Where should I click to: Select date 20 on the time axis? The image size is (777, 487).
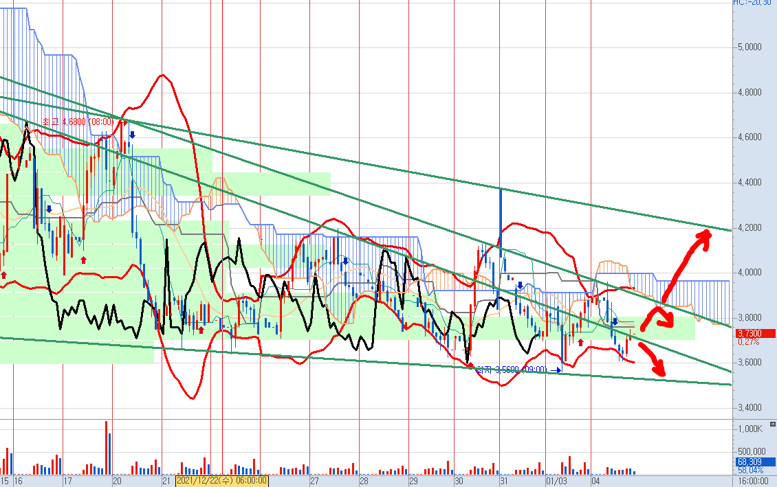coord(118,481)
